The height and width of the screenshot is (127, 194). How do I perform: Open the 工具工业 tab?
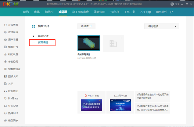[x=130, y=12]
